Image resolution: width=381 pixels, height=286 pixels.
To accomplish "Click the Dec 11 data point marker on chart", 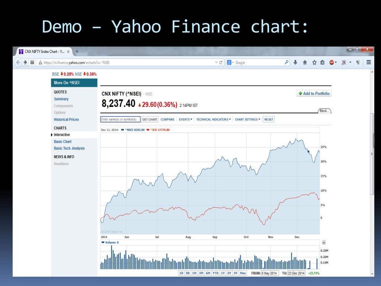I will [x=308, y=152].
